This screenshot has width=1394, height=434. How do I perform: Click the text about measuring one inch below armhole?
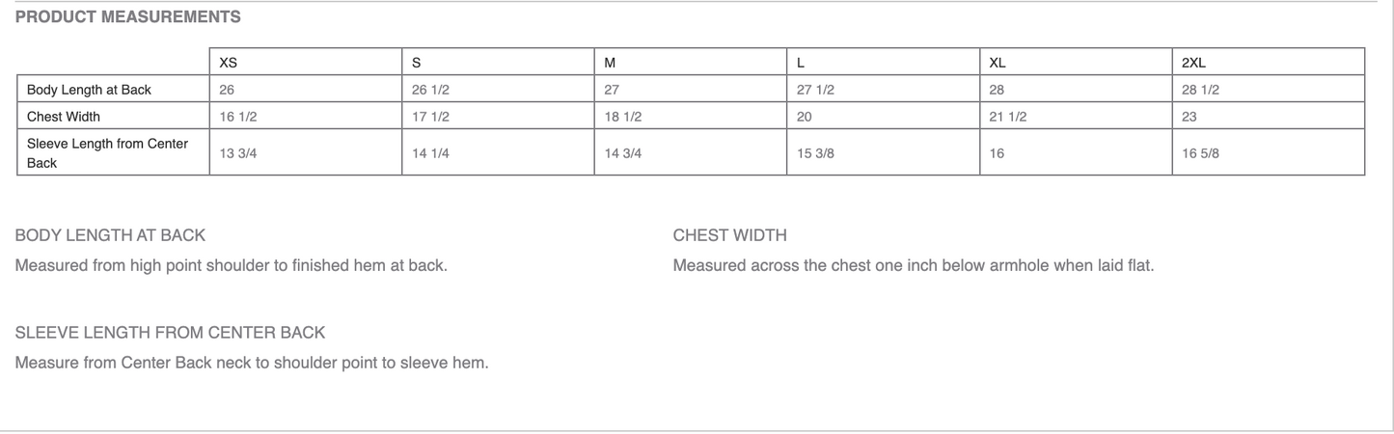point(913,265)
